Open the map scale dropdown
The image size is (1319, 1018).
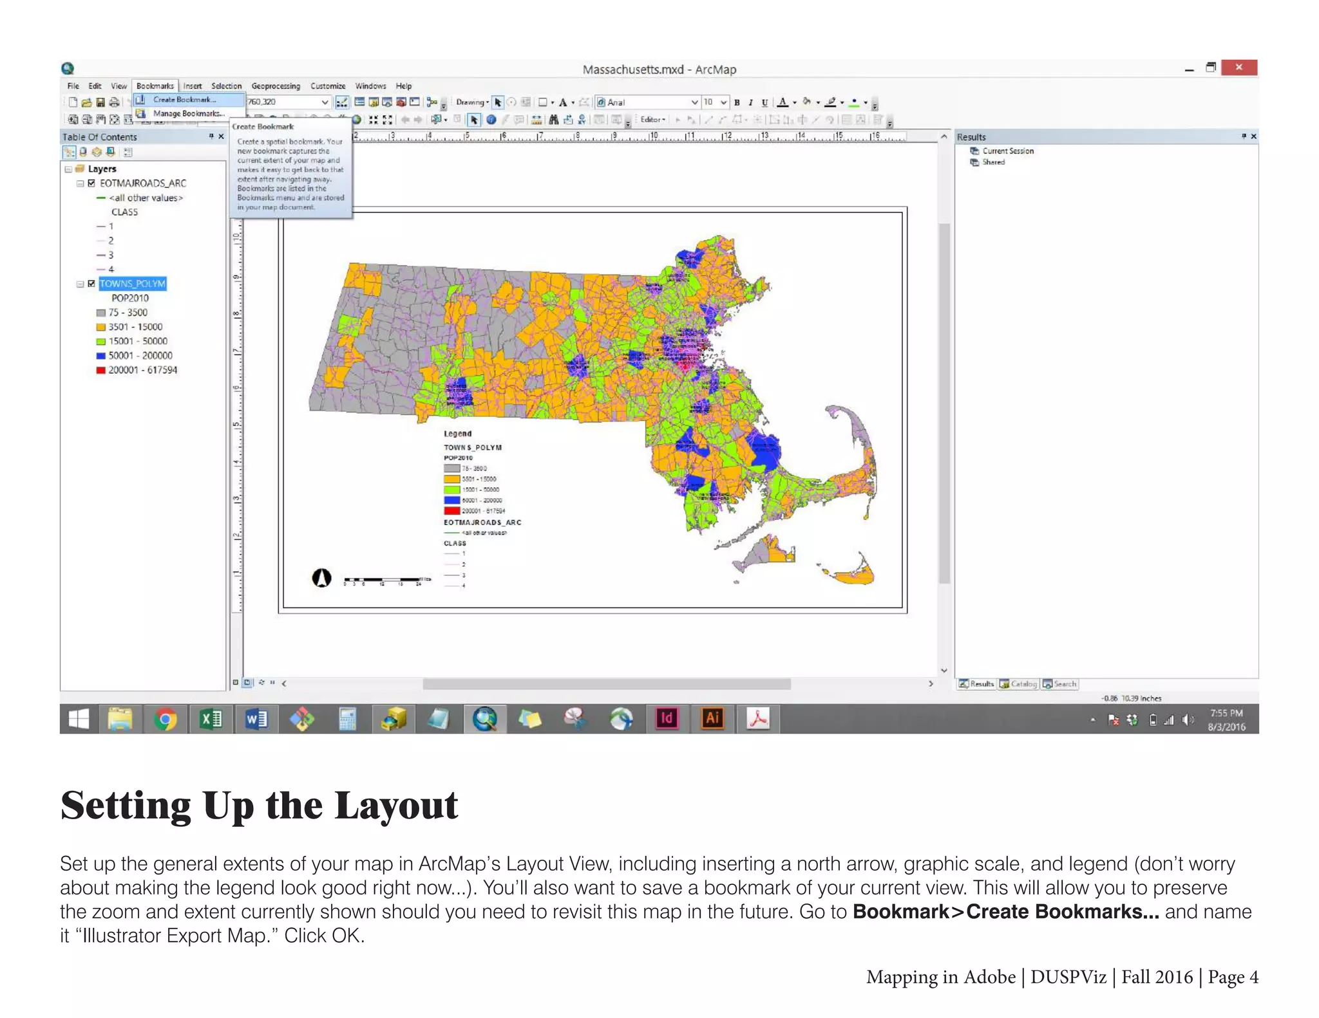pos(325,102)
